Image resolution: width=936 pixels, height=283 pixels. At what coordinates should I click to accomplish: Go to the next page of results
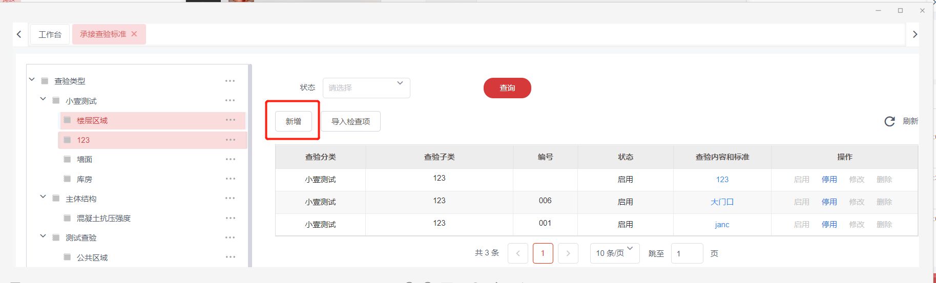click(568, 253)
